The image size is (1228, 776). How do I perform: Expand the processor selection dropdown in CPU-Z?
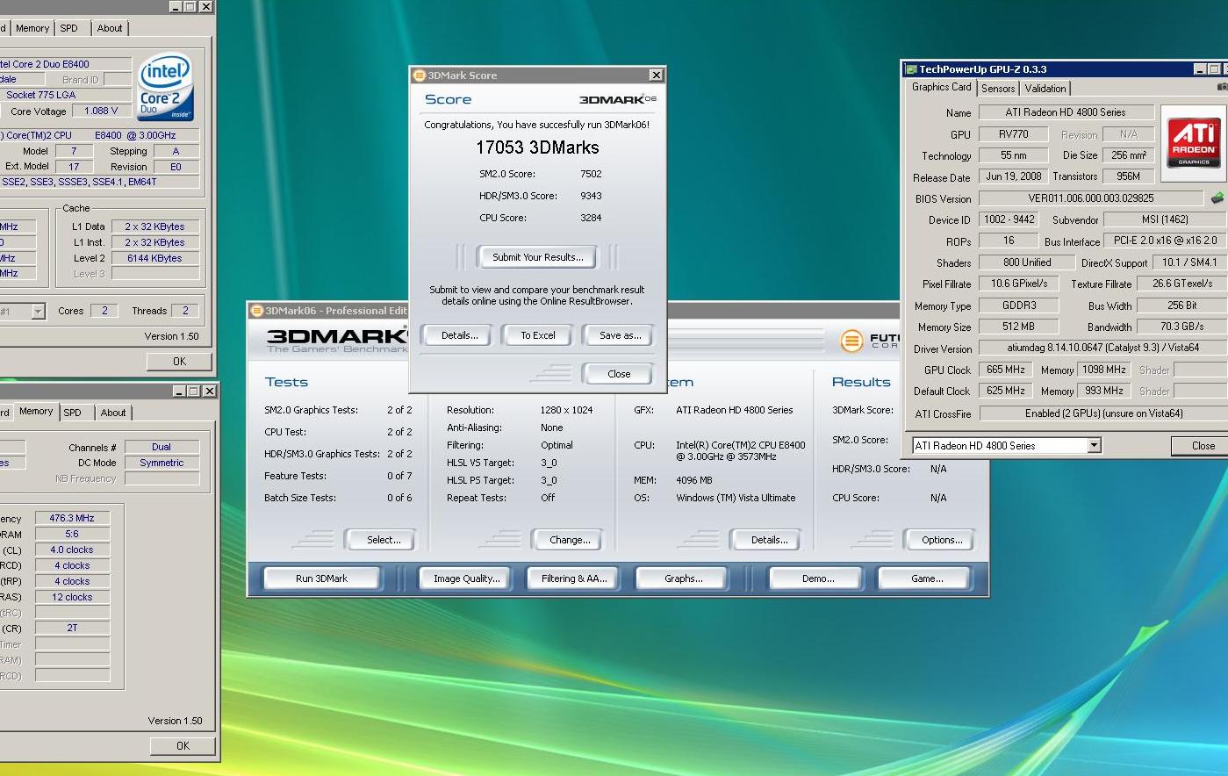click(38, 312)
